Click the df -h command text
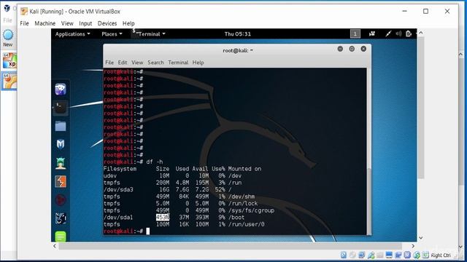Image resolution: width=467 pixels, height=262 pixels. tap(155, 162)
